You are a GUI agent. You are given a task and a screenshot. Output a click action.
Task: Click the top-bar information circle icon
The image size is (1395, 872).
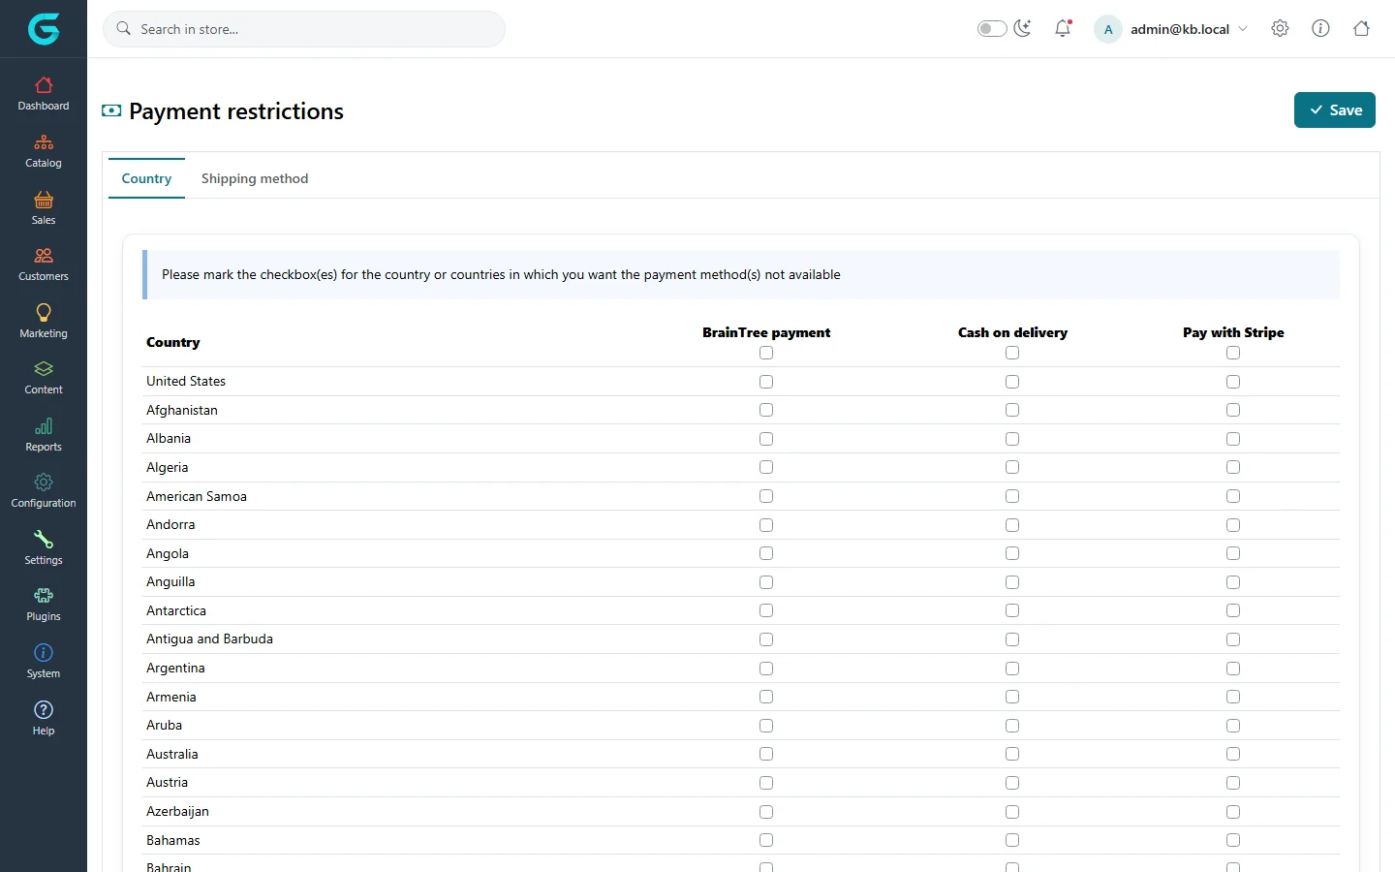[x=1320, y=29]
